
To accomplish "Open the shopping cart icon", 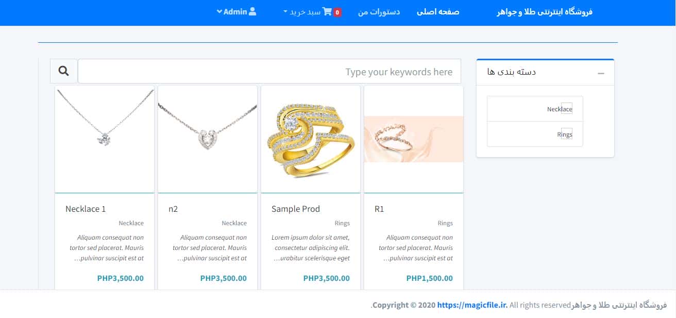I will (327, 12).
